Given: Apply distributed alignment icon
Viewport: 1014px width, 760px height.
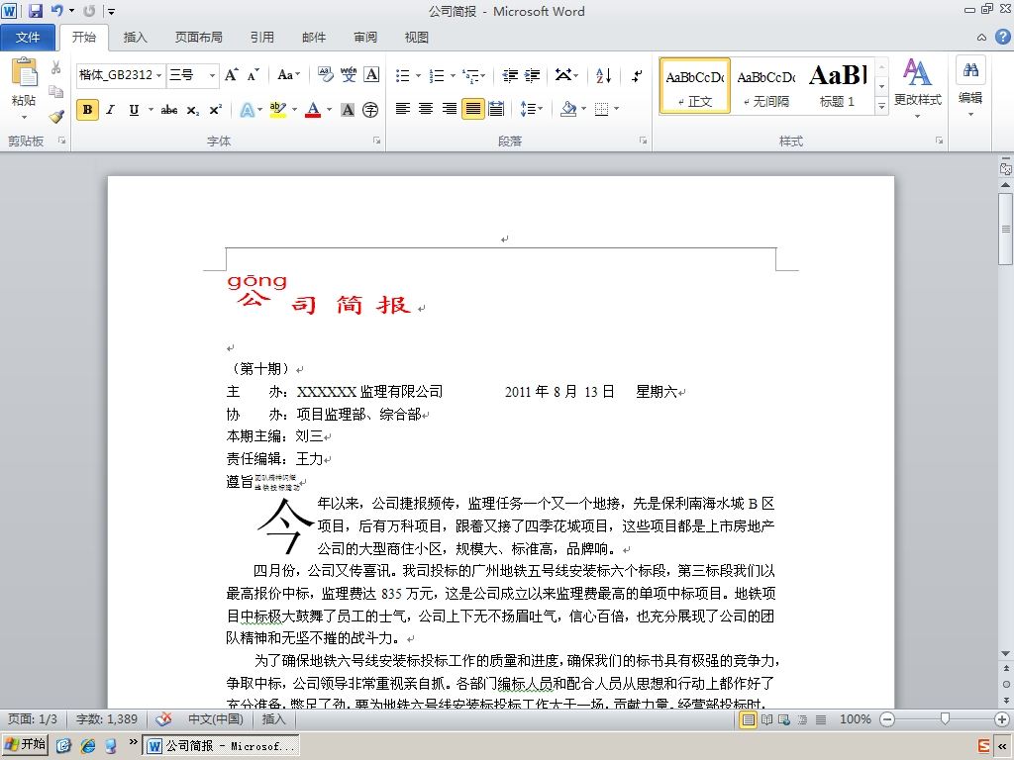Looking at the screenshot, I should 497,109.
